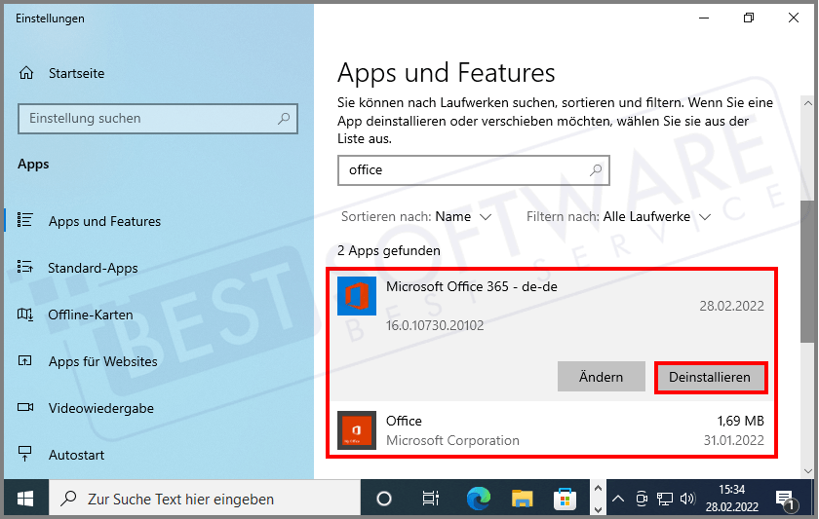
Task: Open taskbar clock showing 15:34
Action: (x=732, y=499)
